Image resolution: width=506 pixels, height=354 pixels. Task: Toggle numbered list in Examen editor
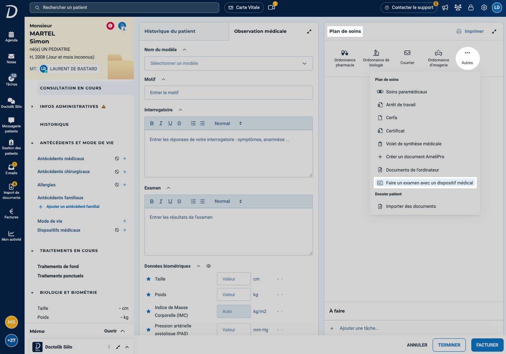(x=193, y=202)
